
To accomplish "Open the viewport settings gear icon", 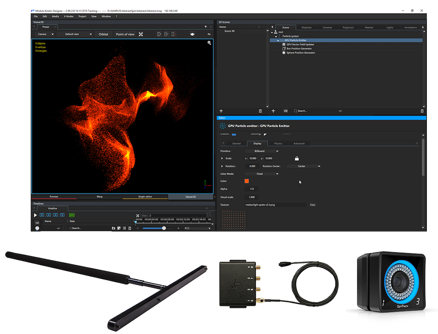I will [209, 43].
